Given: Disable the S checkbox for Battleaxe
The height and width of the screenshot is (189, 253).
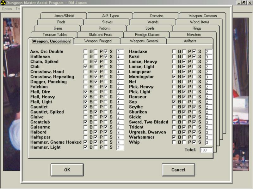Looking at the screenshot, I should click(106, 57).
